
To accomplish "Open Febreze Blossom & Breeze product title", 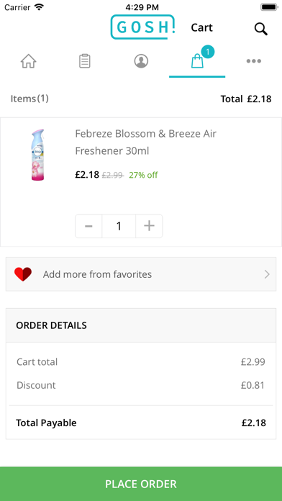I will [x=145, y=143].
